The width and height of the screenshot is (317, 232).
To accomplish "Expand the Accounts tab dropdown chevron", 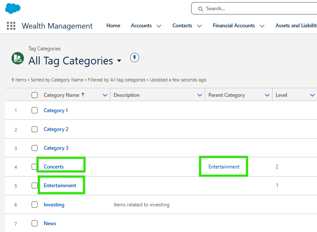I will [x=159, y=26].
